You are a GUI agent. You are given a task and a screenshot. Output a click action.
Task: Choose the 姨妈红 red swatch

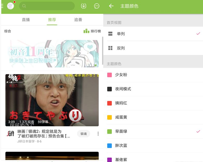coord(110,103)
